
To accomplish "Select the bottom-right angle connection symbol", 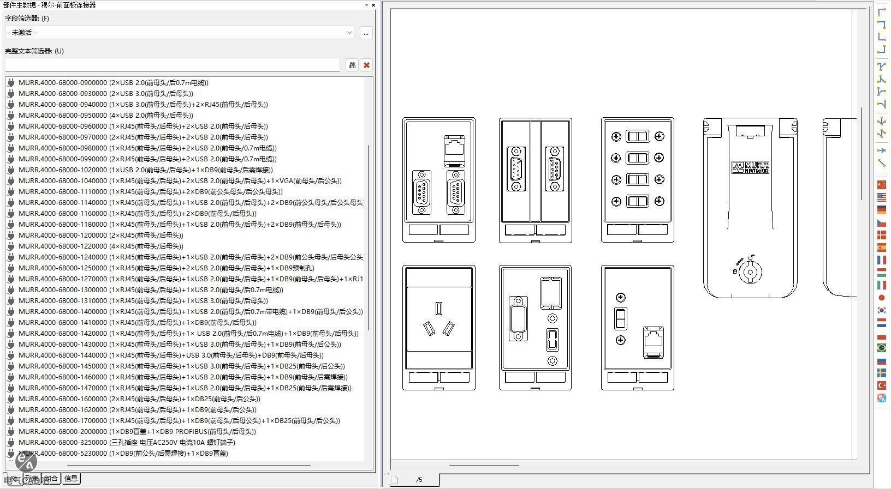I will [881, 50].
